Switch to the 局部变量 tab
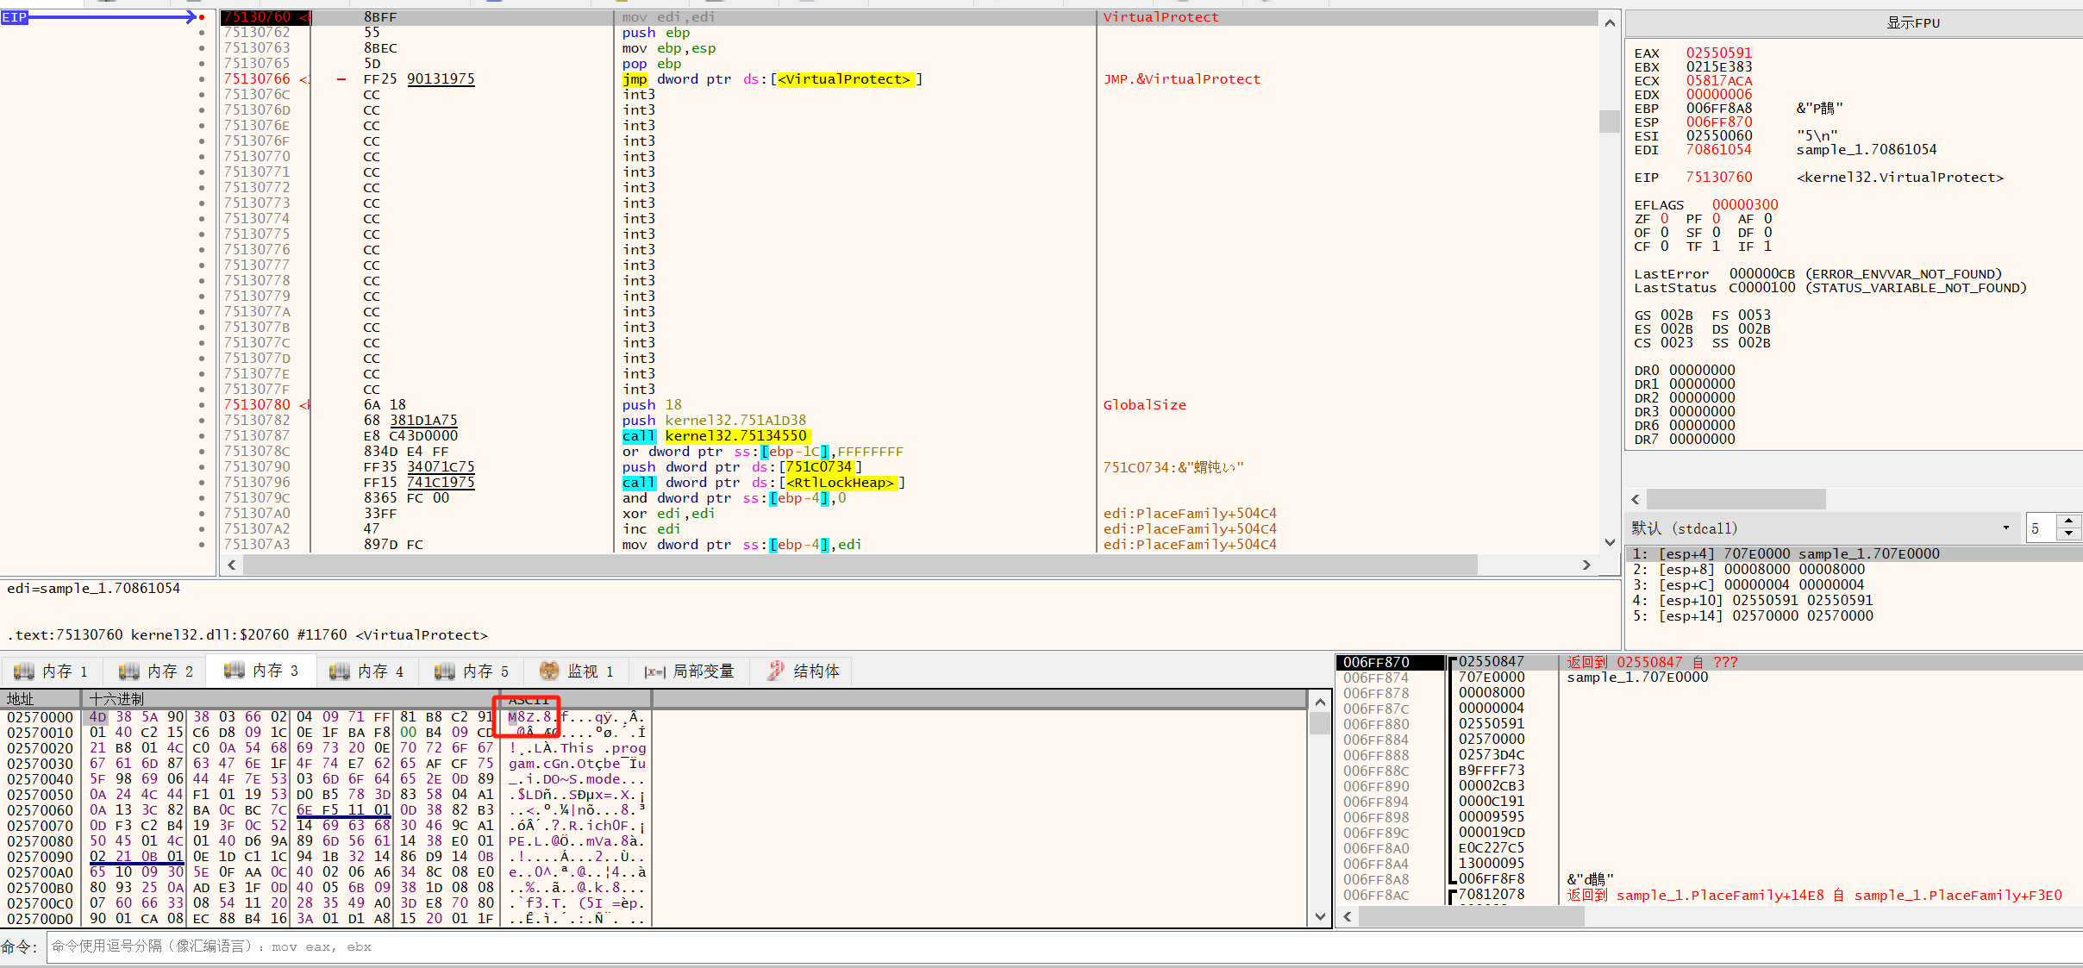This screenshot has width=2083, height=968. [689, 671]
